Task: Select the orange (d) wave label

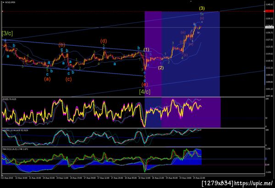Action: 104,41
